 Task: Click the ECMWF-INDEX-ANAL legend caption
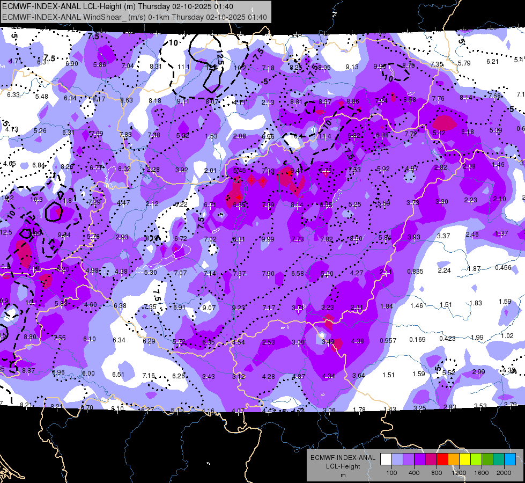(343, 458)
